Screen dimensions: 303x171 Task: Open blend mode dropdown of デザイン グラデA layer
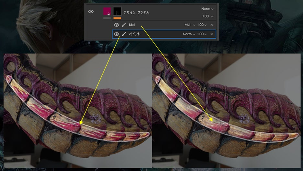click(207, 9)
